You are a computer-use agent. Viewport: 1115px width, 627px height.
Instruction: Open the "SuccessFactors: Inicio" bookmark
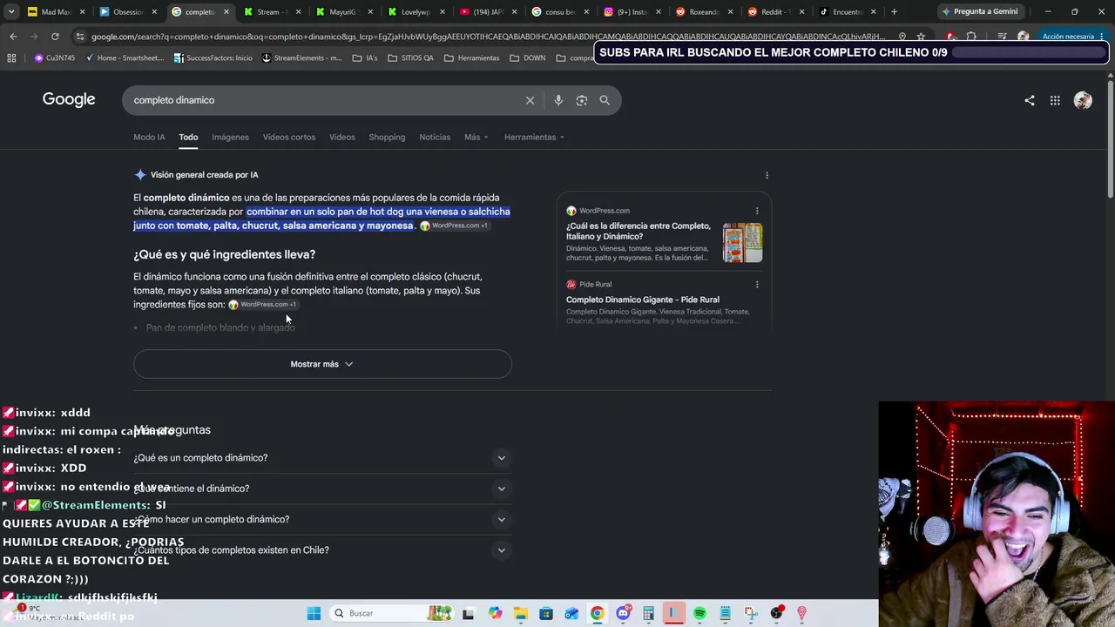pos(213,57)
